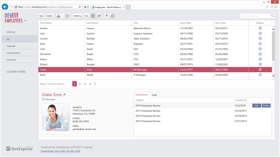
Task: Expand the print button dropdown arrow
Action: click(63, 16)
